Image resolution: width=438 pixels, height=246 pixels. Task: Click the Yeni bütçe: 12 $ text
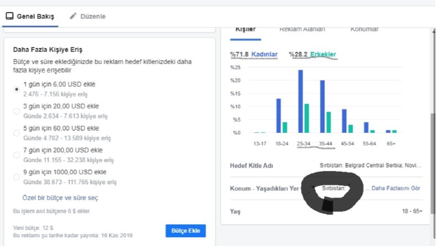33,228
